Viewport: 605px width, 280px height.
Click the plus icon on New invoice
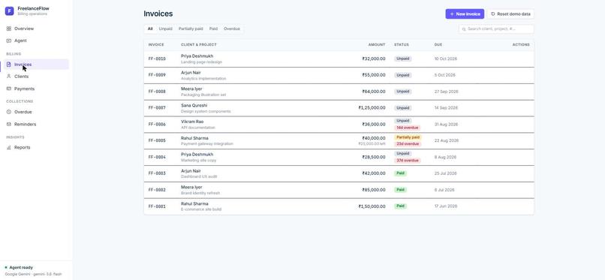[452, 14]
